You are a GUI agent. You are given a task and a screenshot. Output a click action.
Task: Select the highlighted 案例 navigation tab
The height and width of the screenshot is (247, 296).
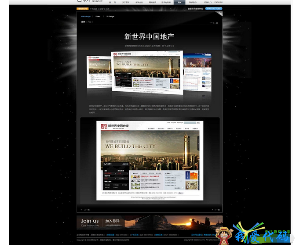(x=179, y=2)
